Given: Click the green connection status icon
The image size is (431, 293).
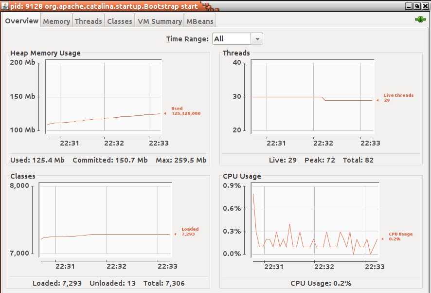Looking at the screenshot, I should (x=420, y=19).
